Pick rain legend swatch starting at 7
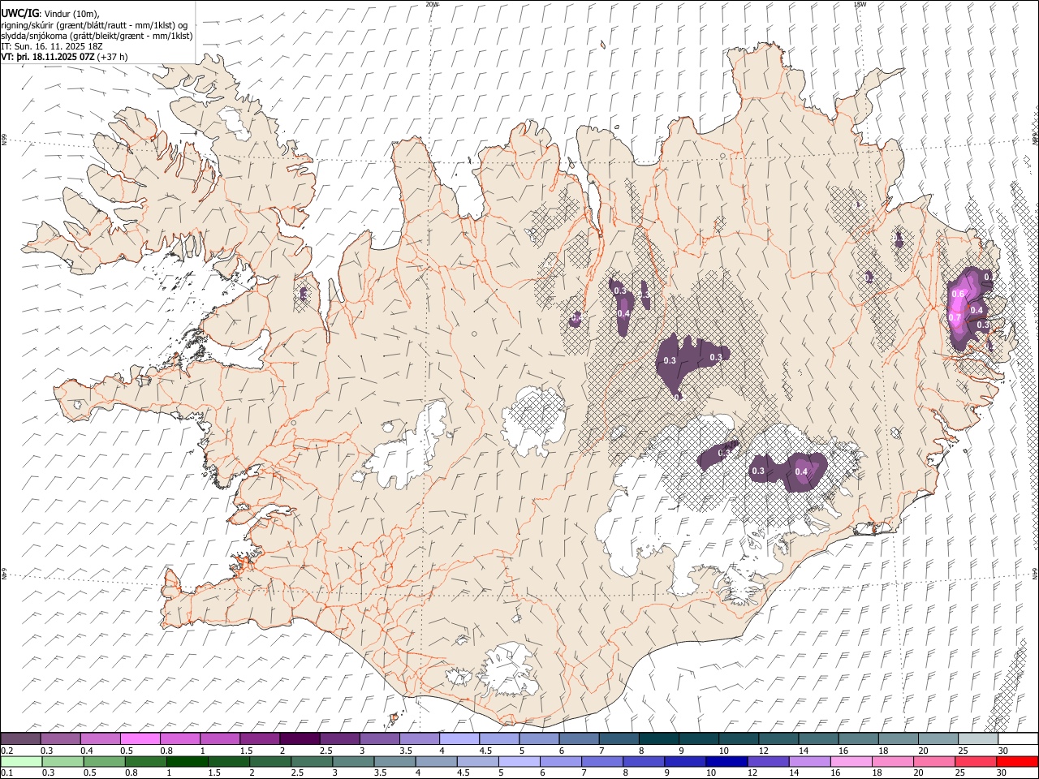The image size is (1039, 779). click(602, 761)
